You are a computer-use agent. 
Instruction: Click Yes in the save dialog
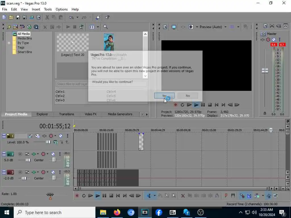[164, 96]
